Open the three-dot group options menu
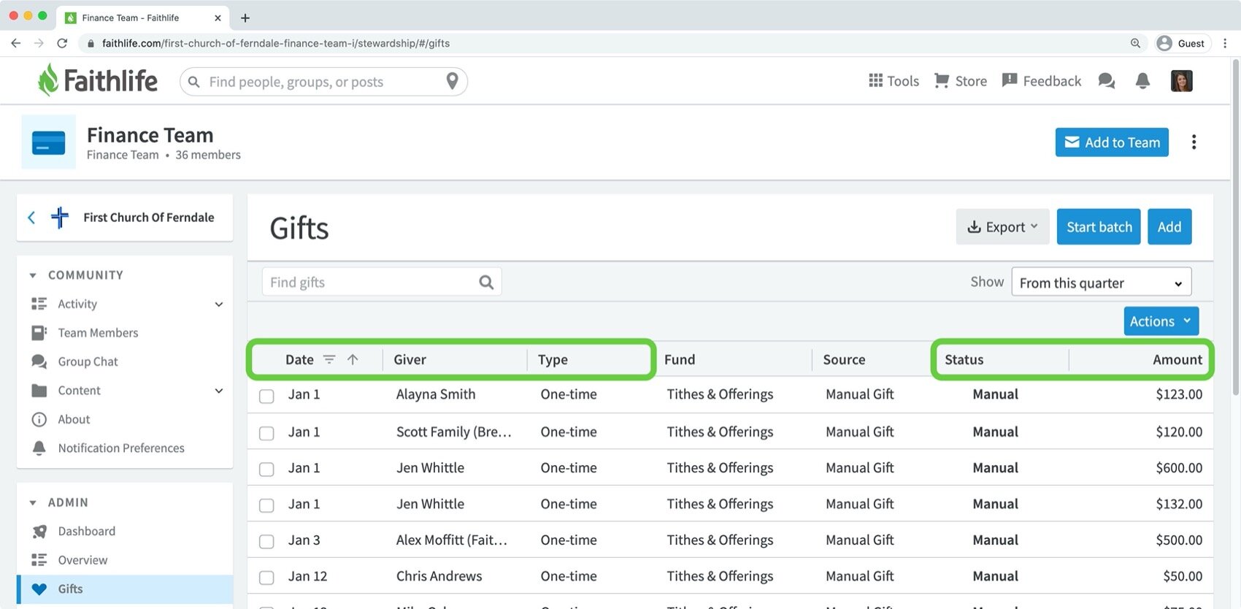Image resolution: width=1241 pixels, height=609 pixels. pos(1194,142)
